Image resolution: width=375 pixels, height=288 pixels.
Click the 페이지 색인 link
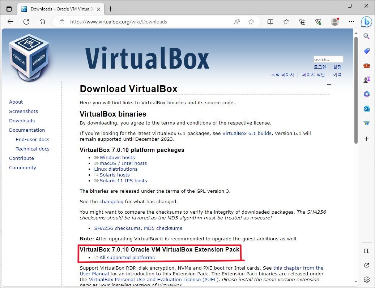313,75
